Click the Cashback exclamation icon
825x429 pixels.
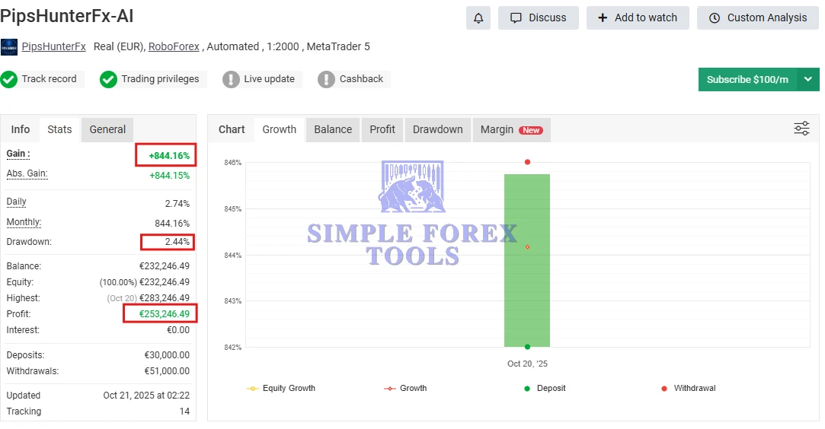coord(327,79)
